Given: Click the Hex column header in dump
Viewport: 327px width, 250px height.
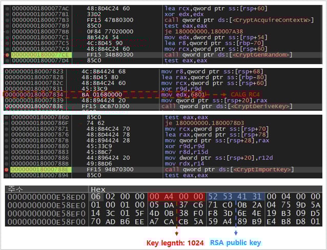Looking at the screenshot, I should 98,190.
